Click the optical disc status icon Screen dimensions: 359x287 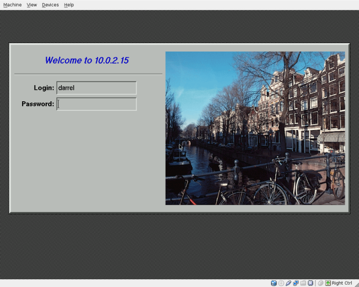[x=281, y=283]
